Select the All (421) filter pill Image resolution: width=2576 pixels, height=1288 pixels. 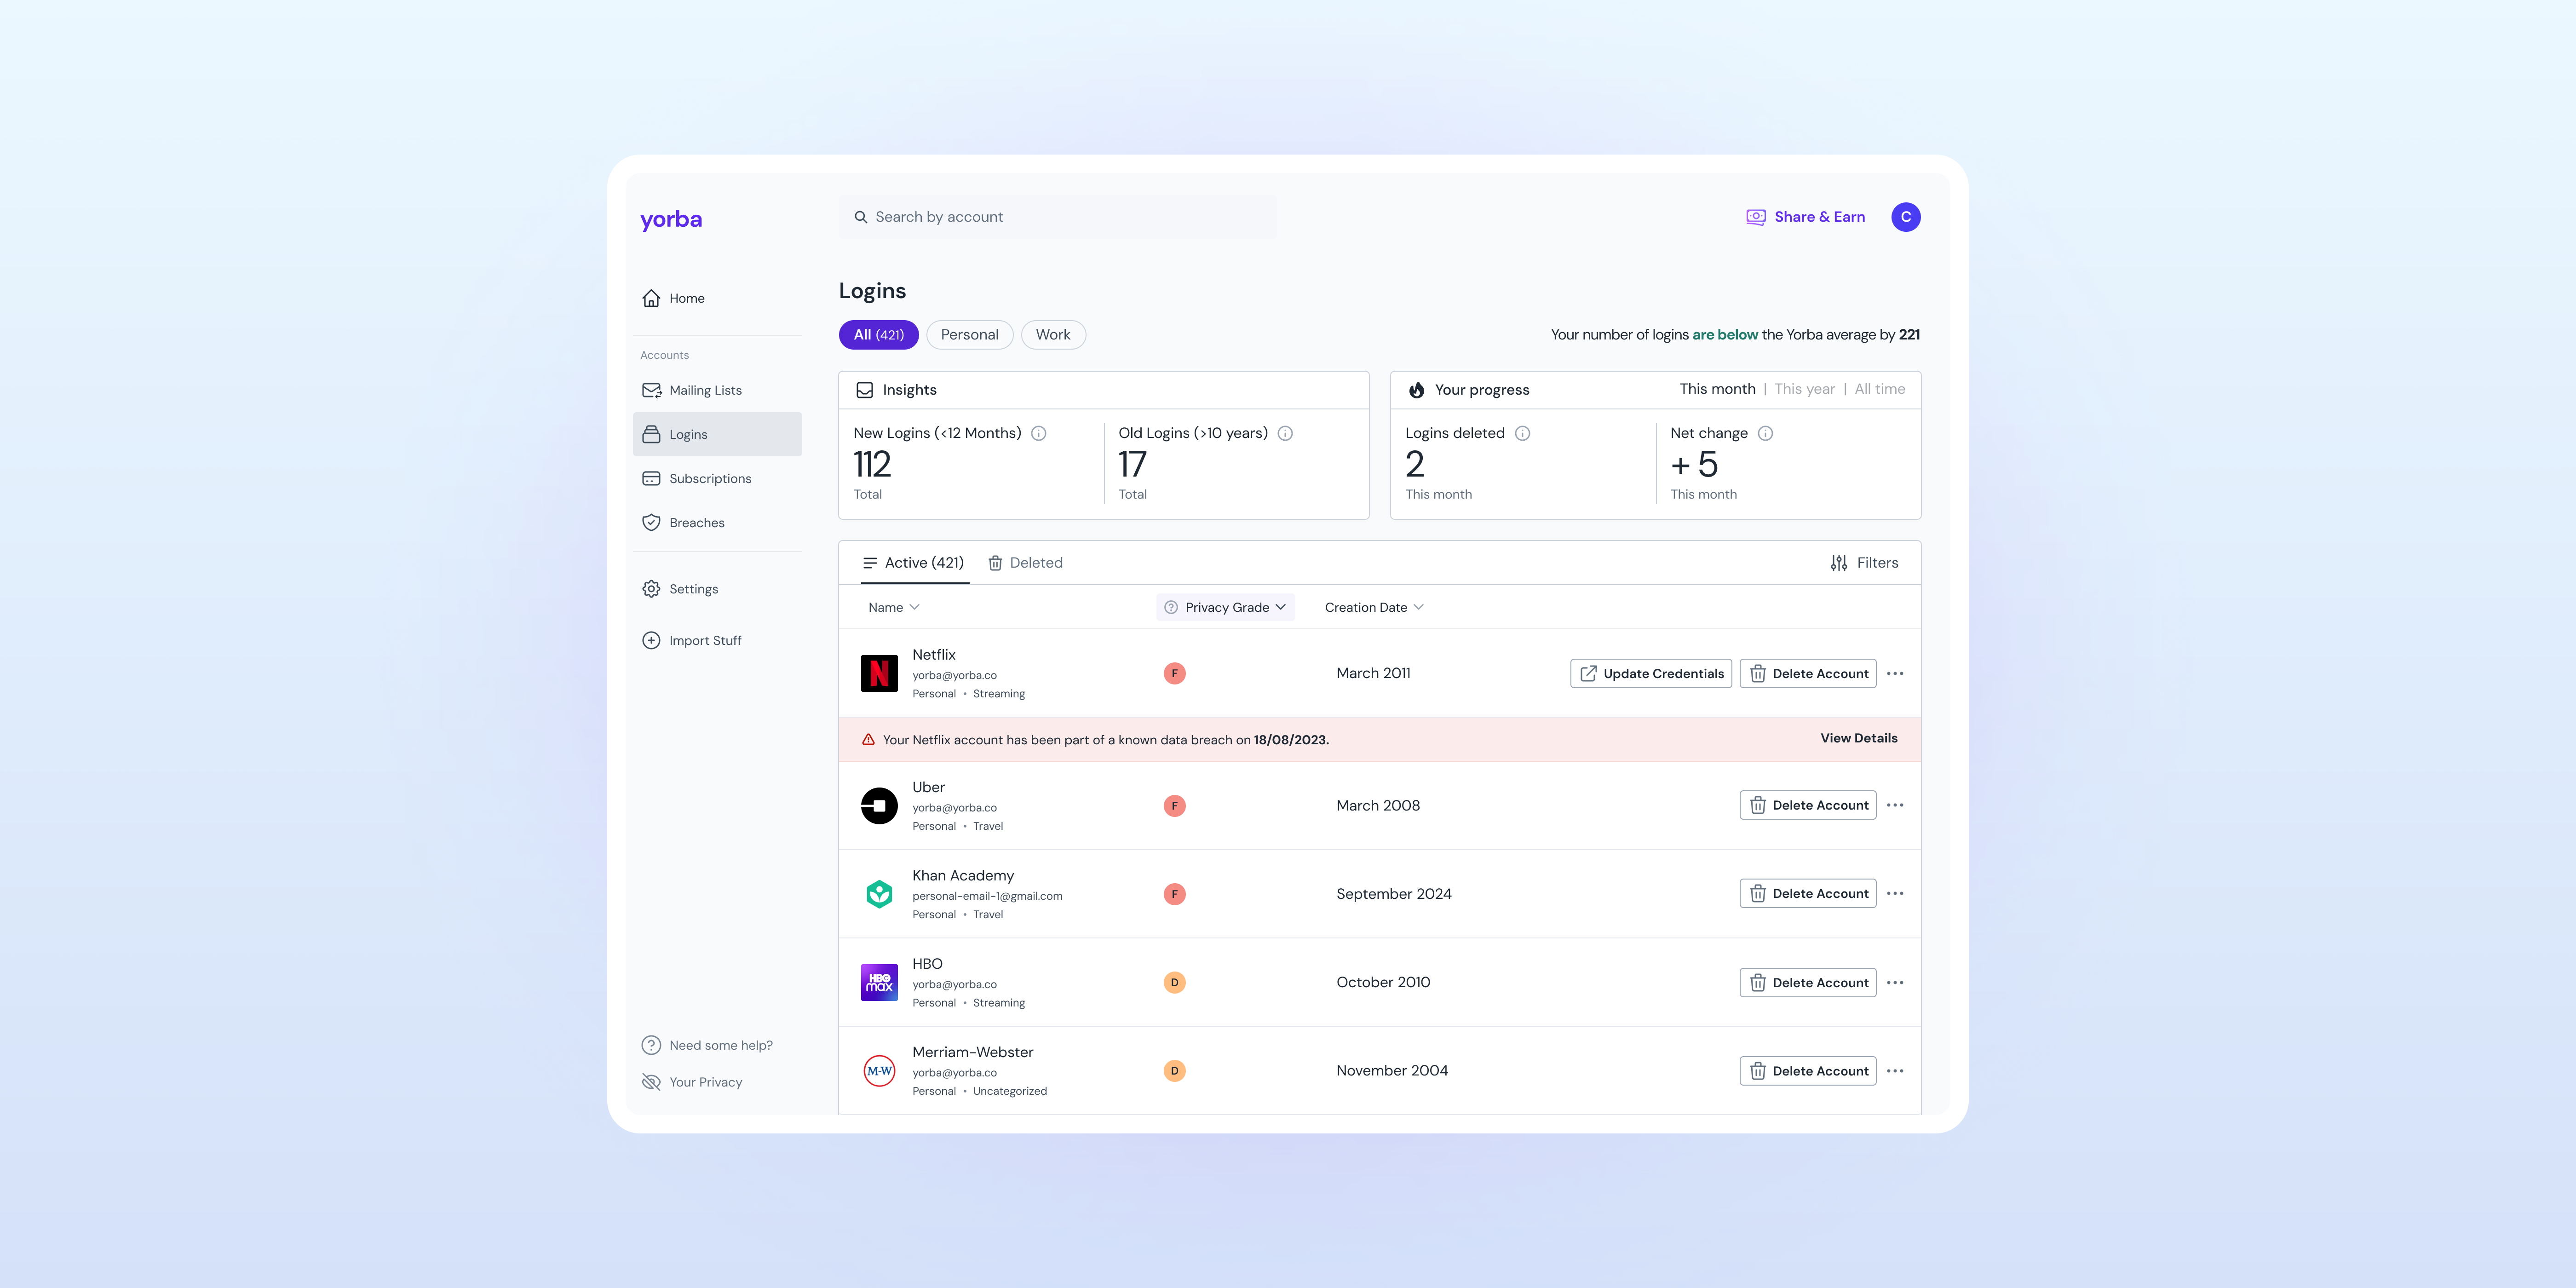tap(878, 335)
